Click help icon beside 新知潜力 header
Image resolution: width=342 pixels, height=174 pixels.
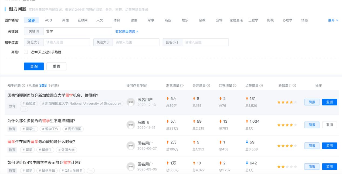click(294, 86)
